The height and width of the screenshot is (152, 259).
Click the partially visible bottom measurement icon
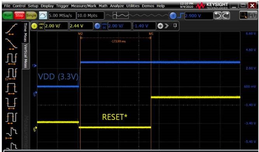[11, 146]
